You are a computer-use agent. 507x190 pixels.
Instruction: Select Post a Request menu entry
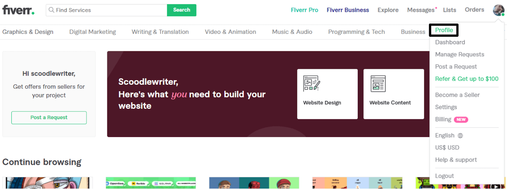(x=456, y=67)
